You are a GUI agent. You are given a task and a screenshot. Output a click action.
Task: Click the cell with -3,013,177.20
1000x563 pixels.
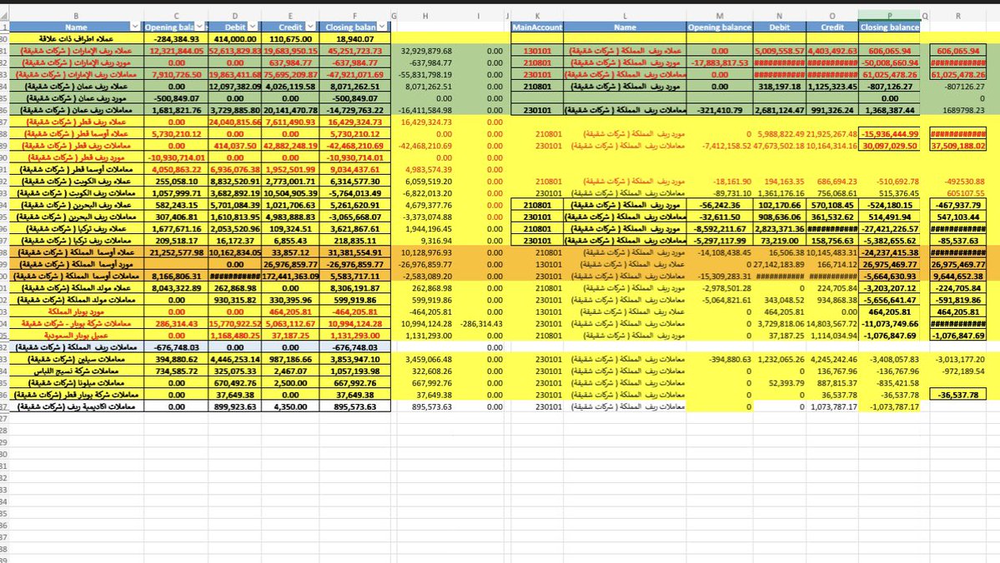pyautogui.click(x=958, y=359)
